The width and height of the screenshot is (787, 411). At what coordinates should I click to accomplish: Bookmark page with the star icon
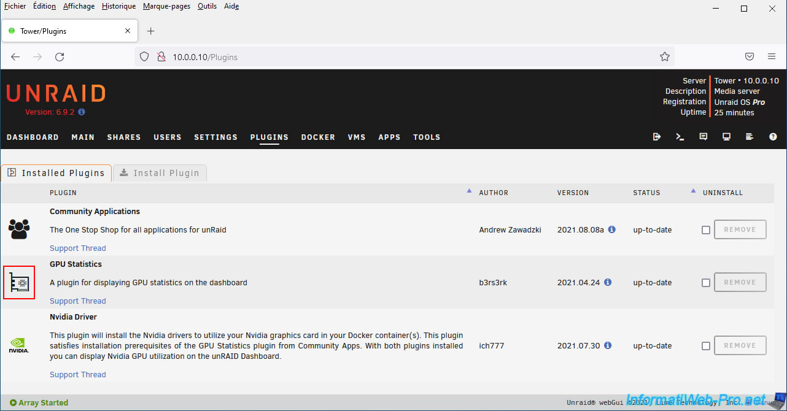click(x=664, y=56)
